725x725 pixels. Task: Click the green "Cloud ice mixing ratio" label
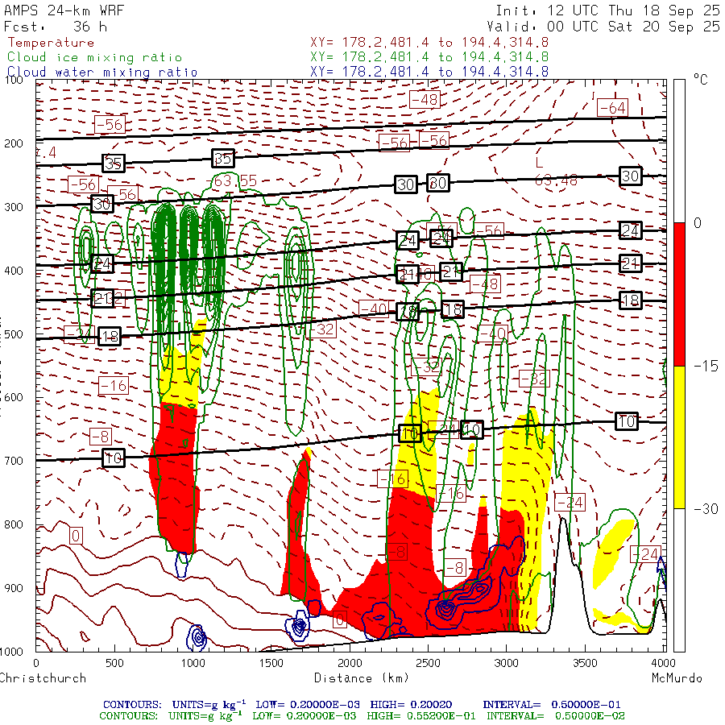click(94, 57)
